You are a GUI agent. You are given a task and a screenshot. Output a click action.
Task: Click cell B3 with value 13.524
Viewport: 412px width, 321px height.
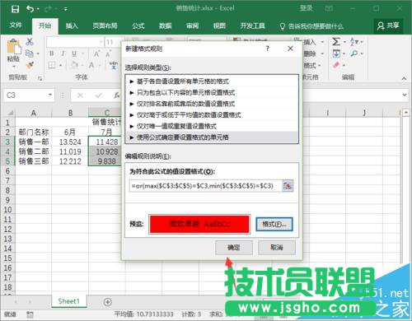(x=70, y=142)
